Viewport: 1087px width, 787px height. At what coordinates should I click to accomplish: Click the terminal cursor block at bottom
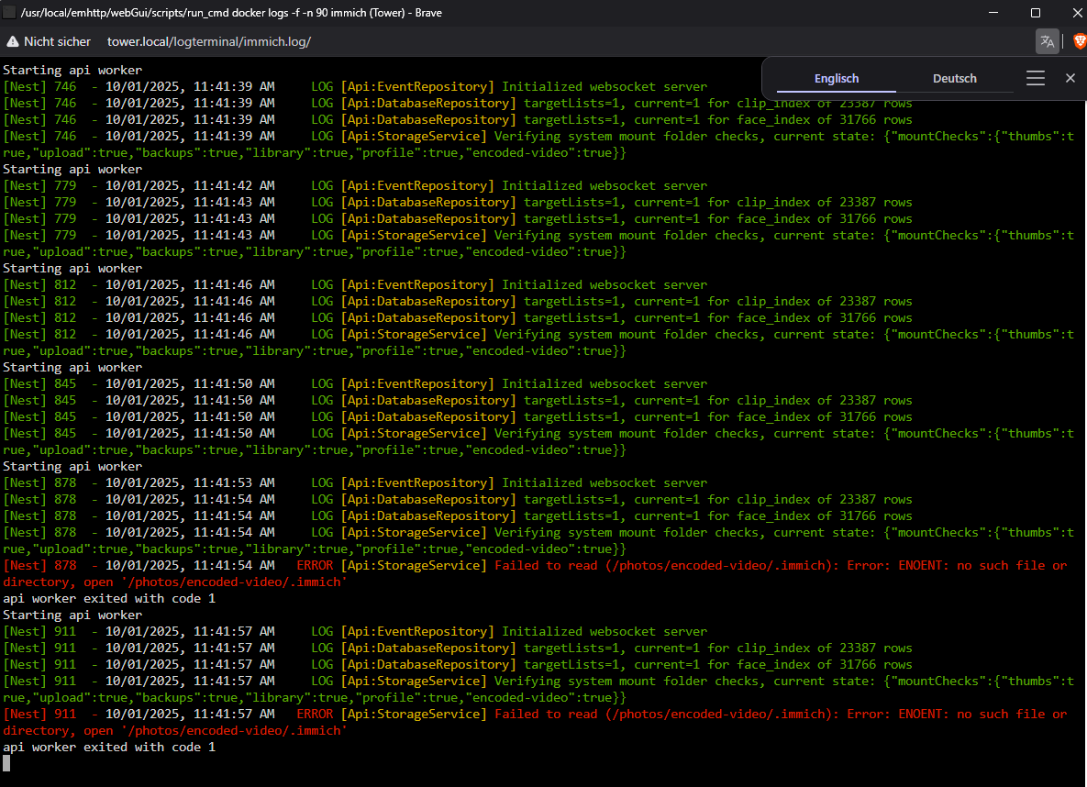(x=6, y=763)
